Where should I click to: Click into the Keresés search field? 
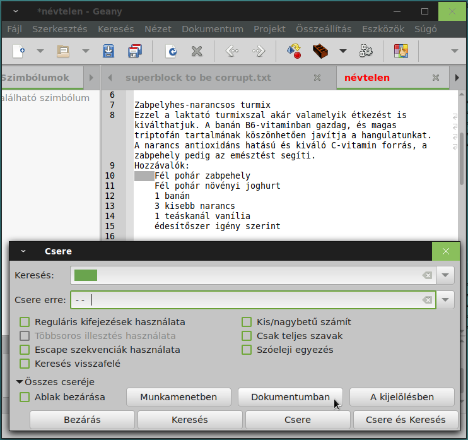(253, 275)
